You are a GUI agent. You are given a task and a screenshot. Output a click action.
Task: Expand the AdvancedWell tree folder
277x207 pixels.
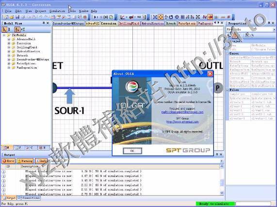point(9,39)
